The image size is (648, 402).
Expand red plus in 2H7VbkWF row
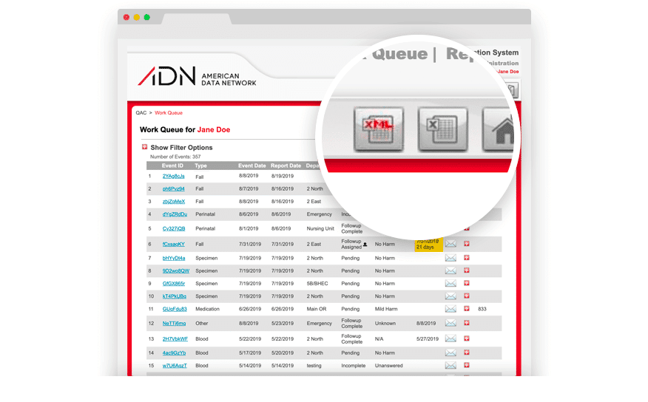point(467,338)
